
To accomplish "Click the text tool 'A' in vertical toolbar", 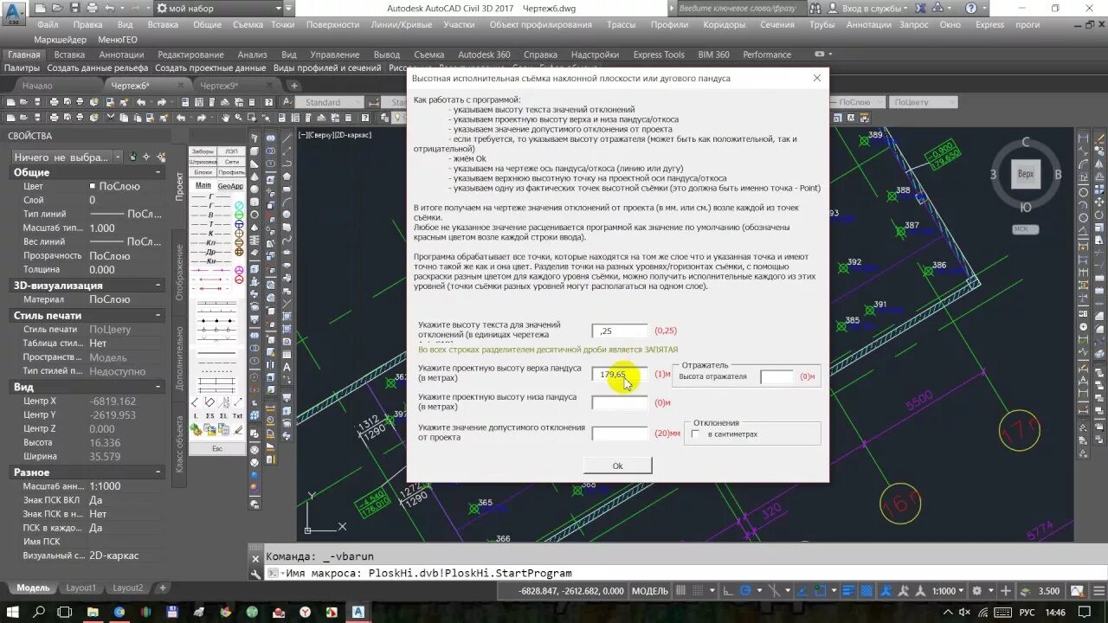I will [287, 367].
